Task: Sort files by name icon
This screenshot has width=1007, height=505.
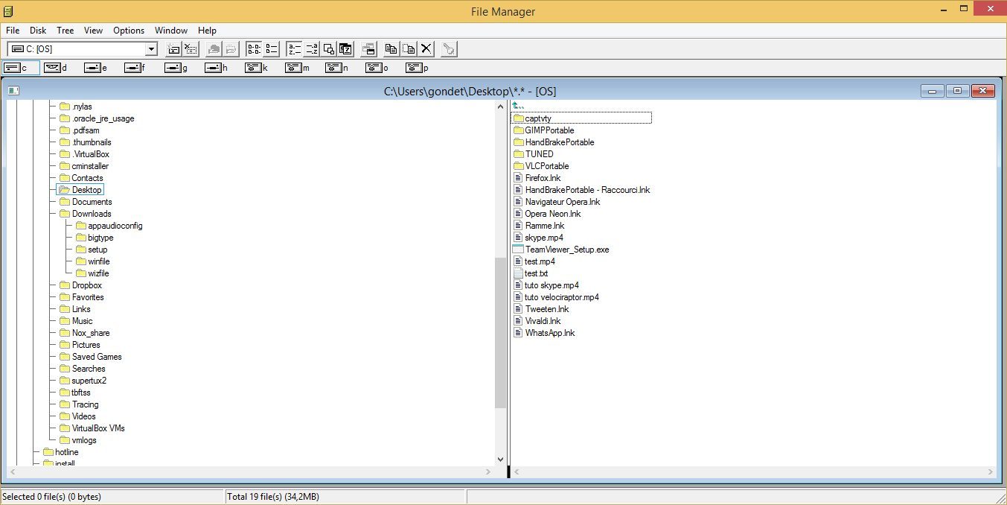Action: pyautogui.click(x=294, y=49)
